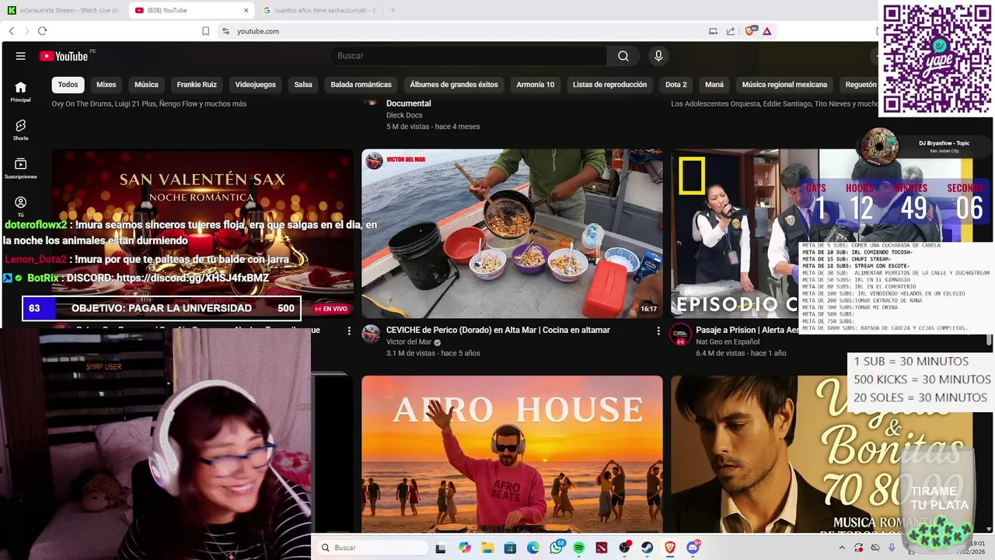This screenshot has width=995, height=560.
Task: Open more actions for CEVICHE de Perico video
Action: [x=658, y=331]
